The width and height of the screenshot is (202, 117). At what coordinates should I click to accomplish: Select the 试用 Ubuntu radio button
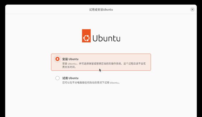coord(58,78)
